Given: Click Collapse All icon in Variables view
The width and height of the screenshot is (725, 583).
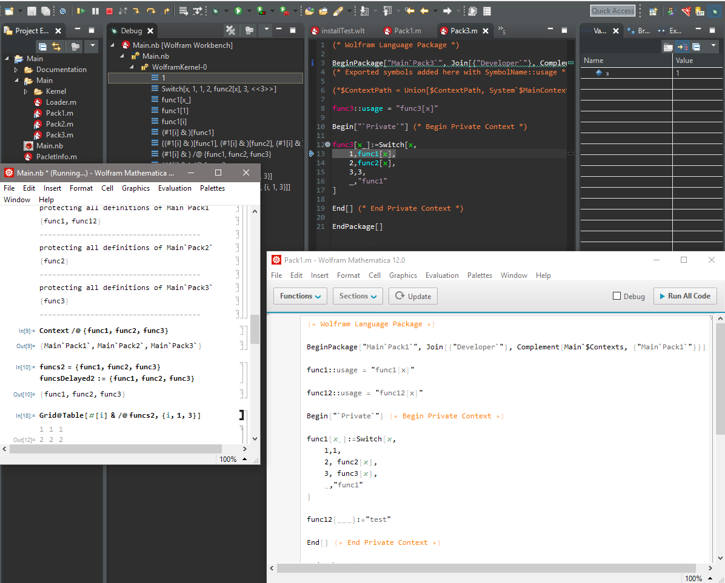Looking at the screenshot, I should [x=697, y=46].
